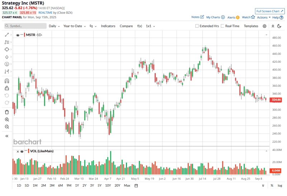Open the My Charts link

point(215,17)
